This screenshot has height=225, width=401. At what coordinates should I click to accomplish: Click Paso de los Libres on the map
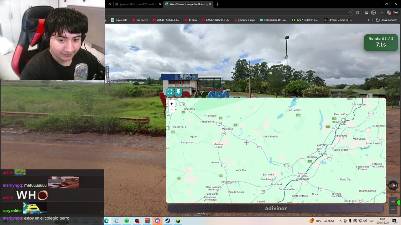pyautogui.click(x=302, y=175)
